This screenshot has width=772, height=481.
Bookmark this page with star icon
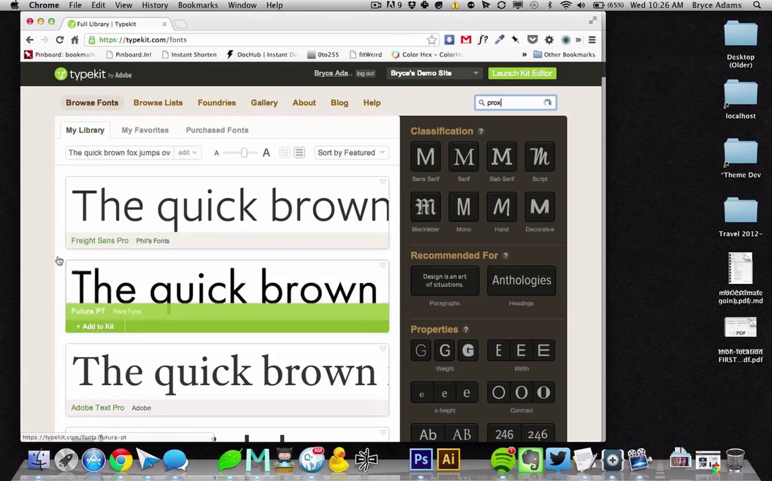432,40
